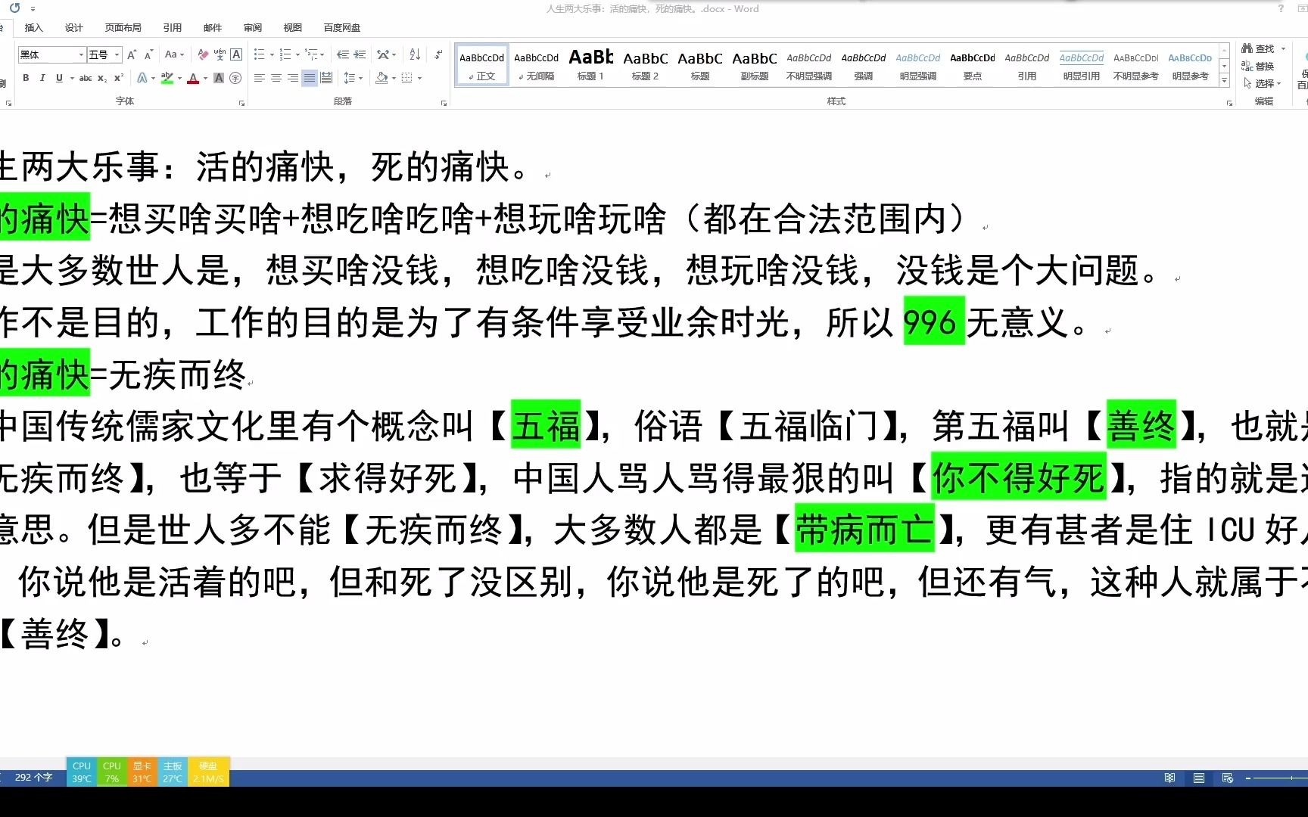The image size is (1308, 817).
Task: Apply the 明显引用 style
Action: click(1081, 65)
